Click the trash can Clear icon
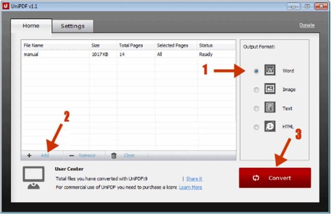This screenshot has width=331, height=214. tap(114, 156)
